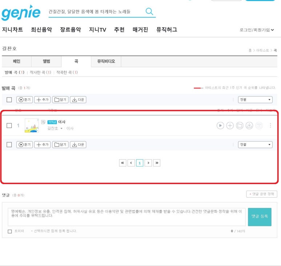Open the top 정렬 sort dropdown

pyautogui.click(x=255, y=100)
